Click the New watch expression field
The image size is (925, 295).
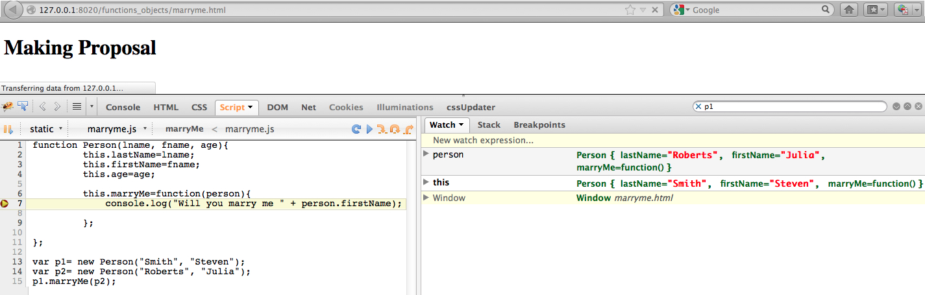[x=483, y=140]
